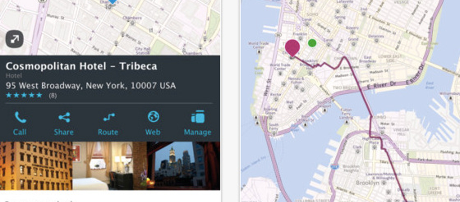The height and width of the screenshot is (202, 460).
Task: Tap the (8) reviews count
Action: pyautogui.click(x=53, y=96)
